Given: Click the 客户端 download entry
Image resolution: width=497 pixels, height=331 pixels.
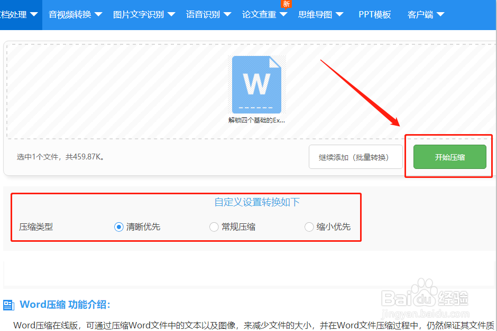Looking at the screenshot, I should [x=421, y=15].
